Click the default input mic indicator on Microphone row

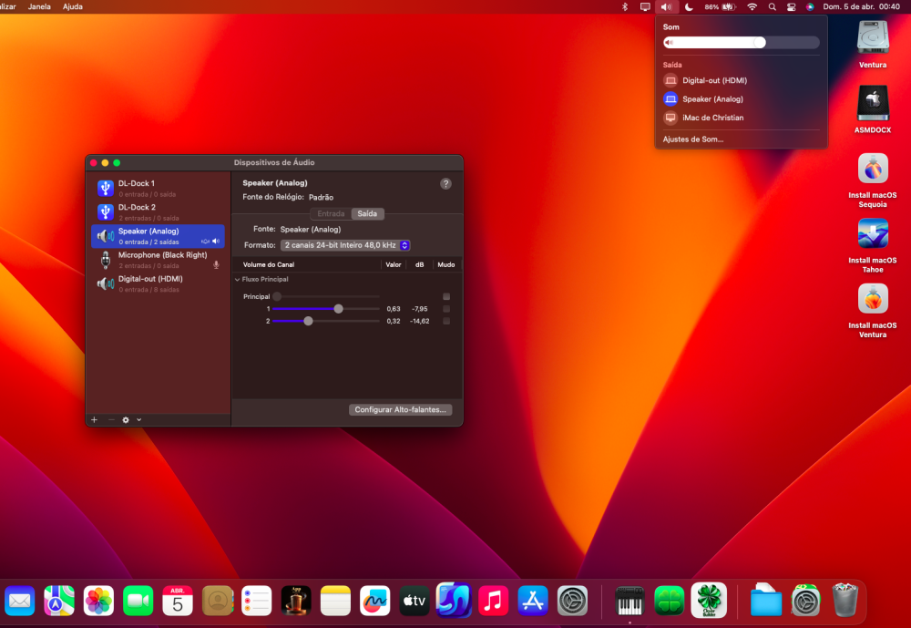216,265
